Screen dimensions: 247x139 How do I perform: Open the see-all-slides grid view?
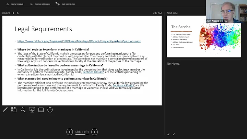14,110
